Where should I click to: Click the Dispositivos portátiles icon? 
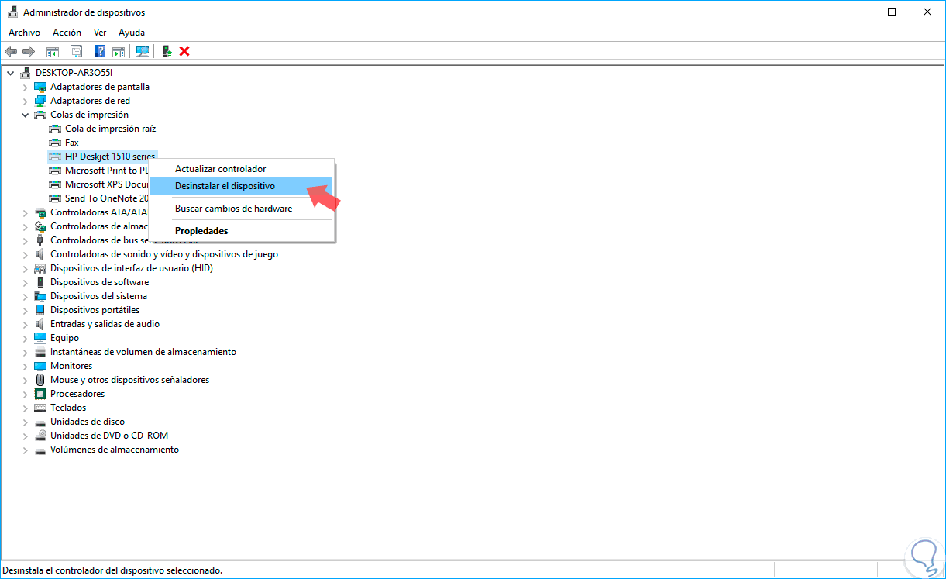tap(40, 310)
